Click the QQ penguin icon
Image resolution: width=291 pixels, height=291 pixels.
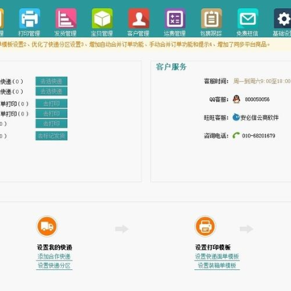click(x=236, y=99)
